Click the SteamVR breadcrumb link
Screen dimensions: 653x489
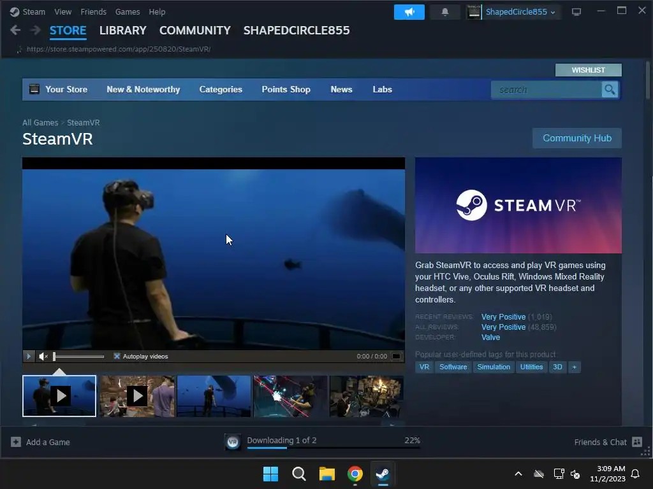click(84, 123)
